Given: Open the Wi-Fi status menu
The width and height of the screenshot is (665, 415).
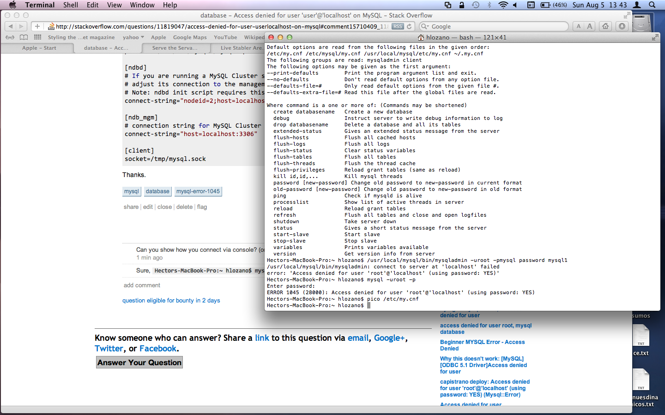Looking at the screenshot, I should point(503,5).
